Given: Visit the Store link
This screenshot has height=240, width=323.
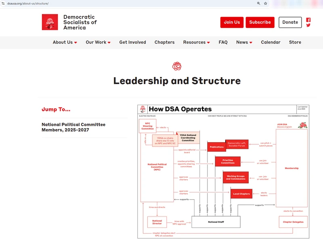Looking at the screenshot, I should [x=295, y=42].
